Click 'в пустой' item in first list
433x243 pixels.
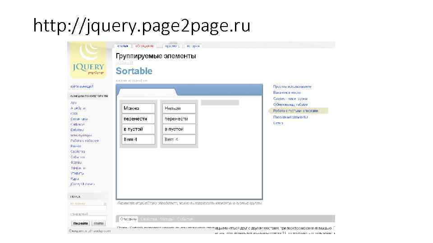pos(138,129)
